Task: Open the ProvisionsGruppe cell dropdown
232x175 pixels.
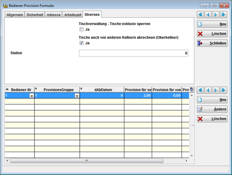Action: [77, 96]
